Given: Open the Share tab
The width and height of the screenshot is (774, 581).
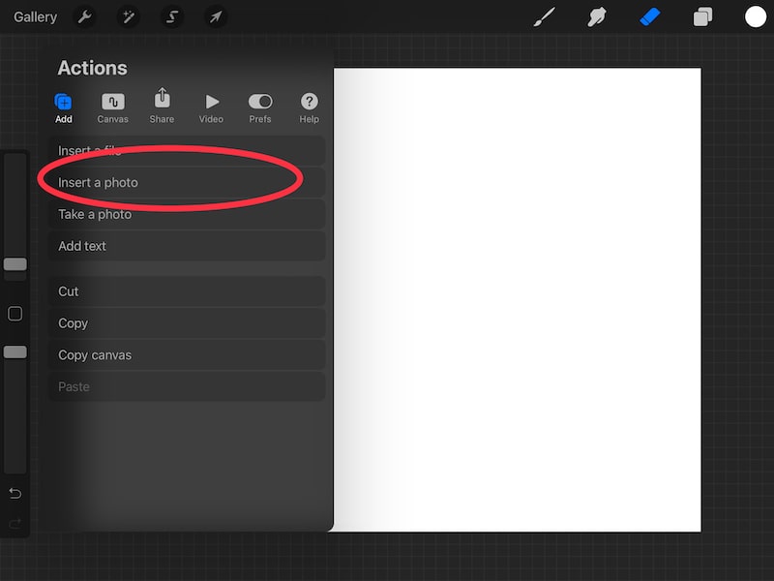Looking at the screenshot, I should click(162, 107).
